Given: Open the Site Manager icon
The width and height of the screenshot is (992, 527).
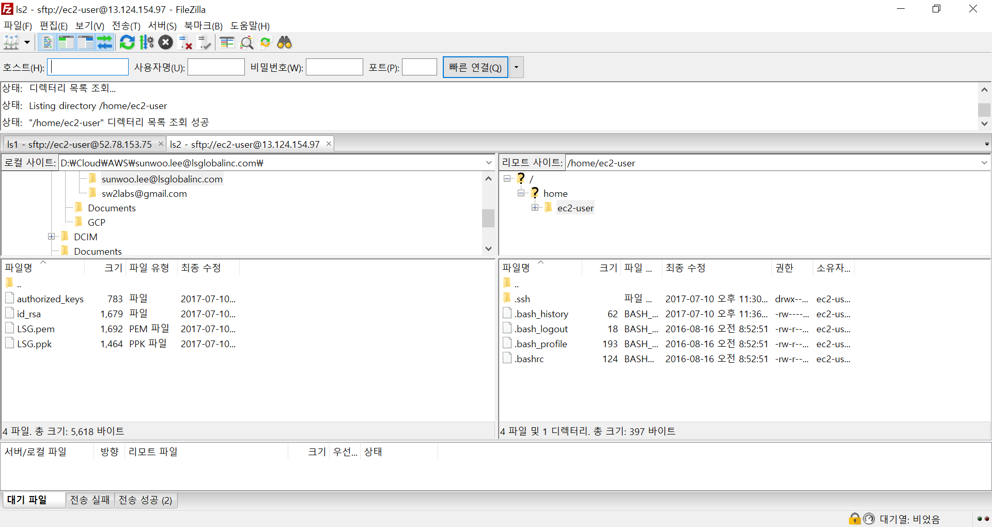Looking at the screenshot, I should click(x=11, y=42).
